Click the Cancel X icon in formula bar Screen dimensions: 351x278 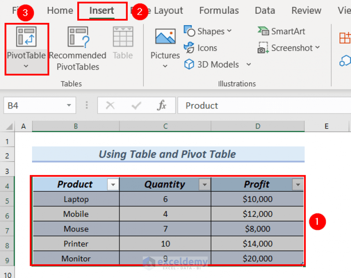pos(110,105)
